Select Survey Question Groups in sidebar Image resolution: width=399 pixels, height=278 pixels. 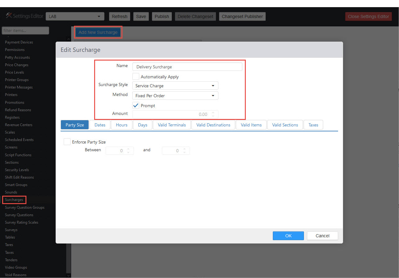[x=25, y=207]
